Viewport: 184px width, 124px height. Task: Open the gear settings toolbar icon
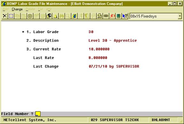(30, 16)
